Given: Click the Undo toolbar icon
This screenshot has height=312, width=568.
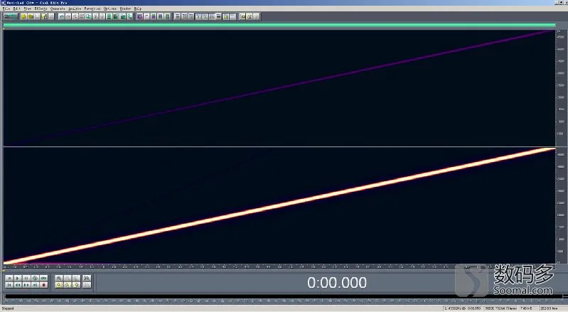Looking at the screenshot, I should point(62,16).
